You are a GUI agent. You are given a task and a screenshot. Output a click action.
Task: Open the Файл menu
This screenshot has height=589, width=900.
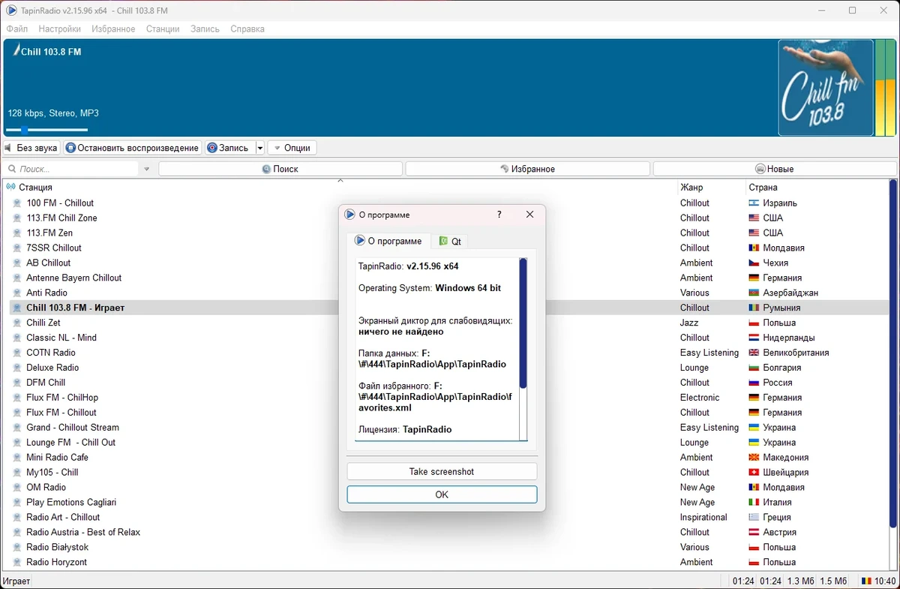pyautogui.click(x=16, y=29)
